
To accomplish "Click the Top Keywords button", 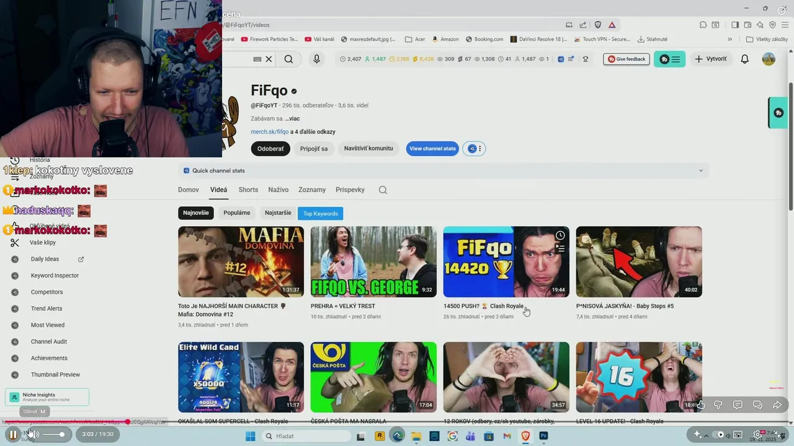I will (321, 214).
